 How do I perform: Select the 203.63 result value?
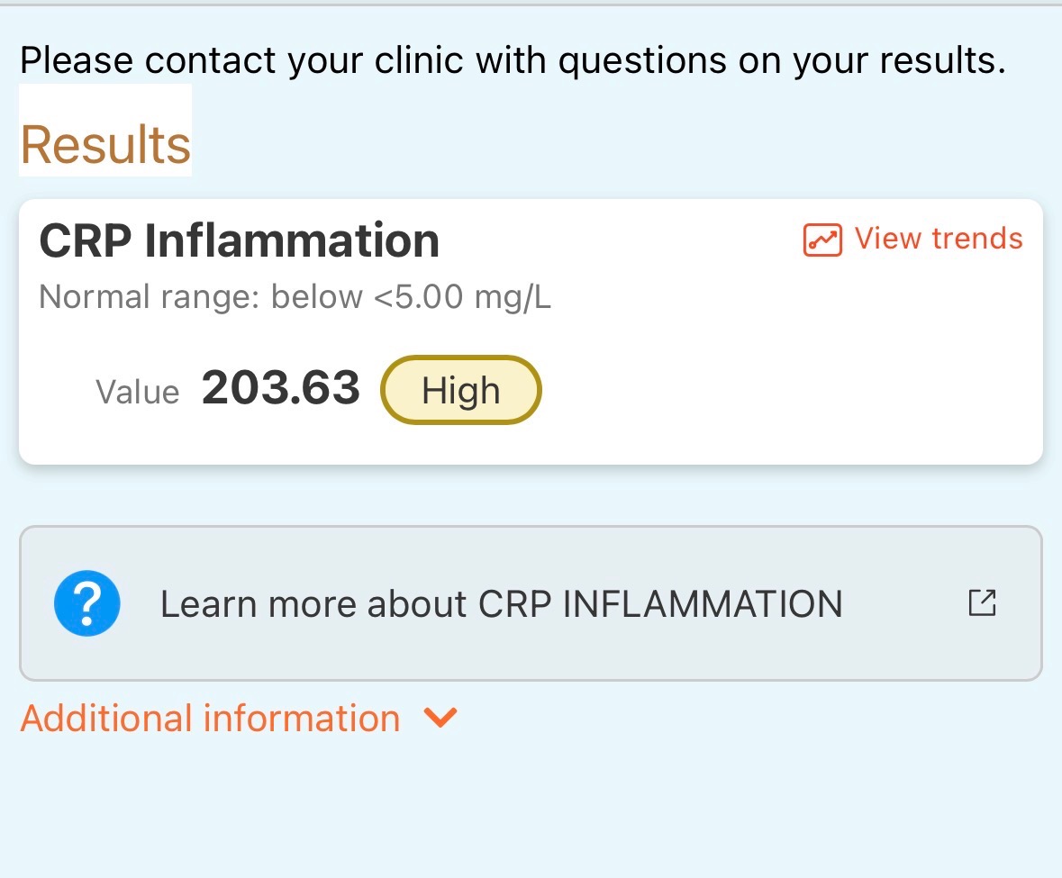tap(281, 388)
